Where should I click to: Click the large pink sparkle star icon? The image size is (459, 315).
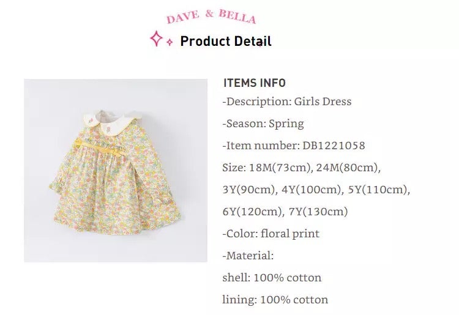click(x=157, y=39)
